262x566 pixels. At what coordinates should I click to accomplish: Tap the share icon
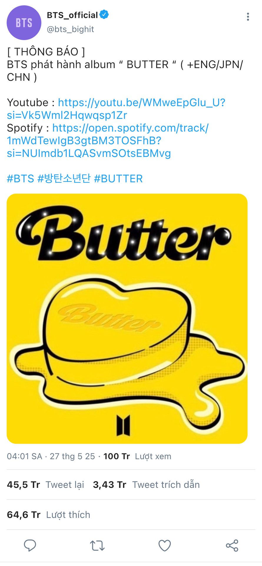(232, 545)
